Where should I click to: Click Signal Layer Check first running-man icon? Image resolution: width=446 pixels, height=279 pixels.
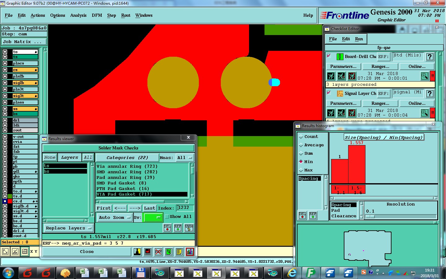(331, 113)
